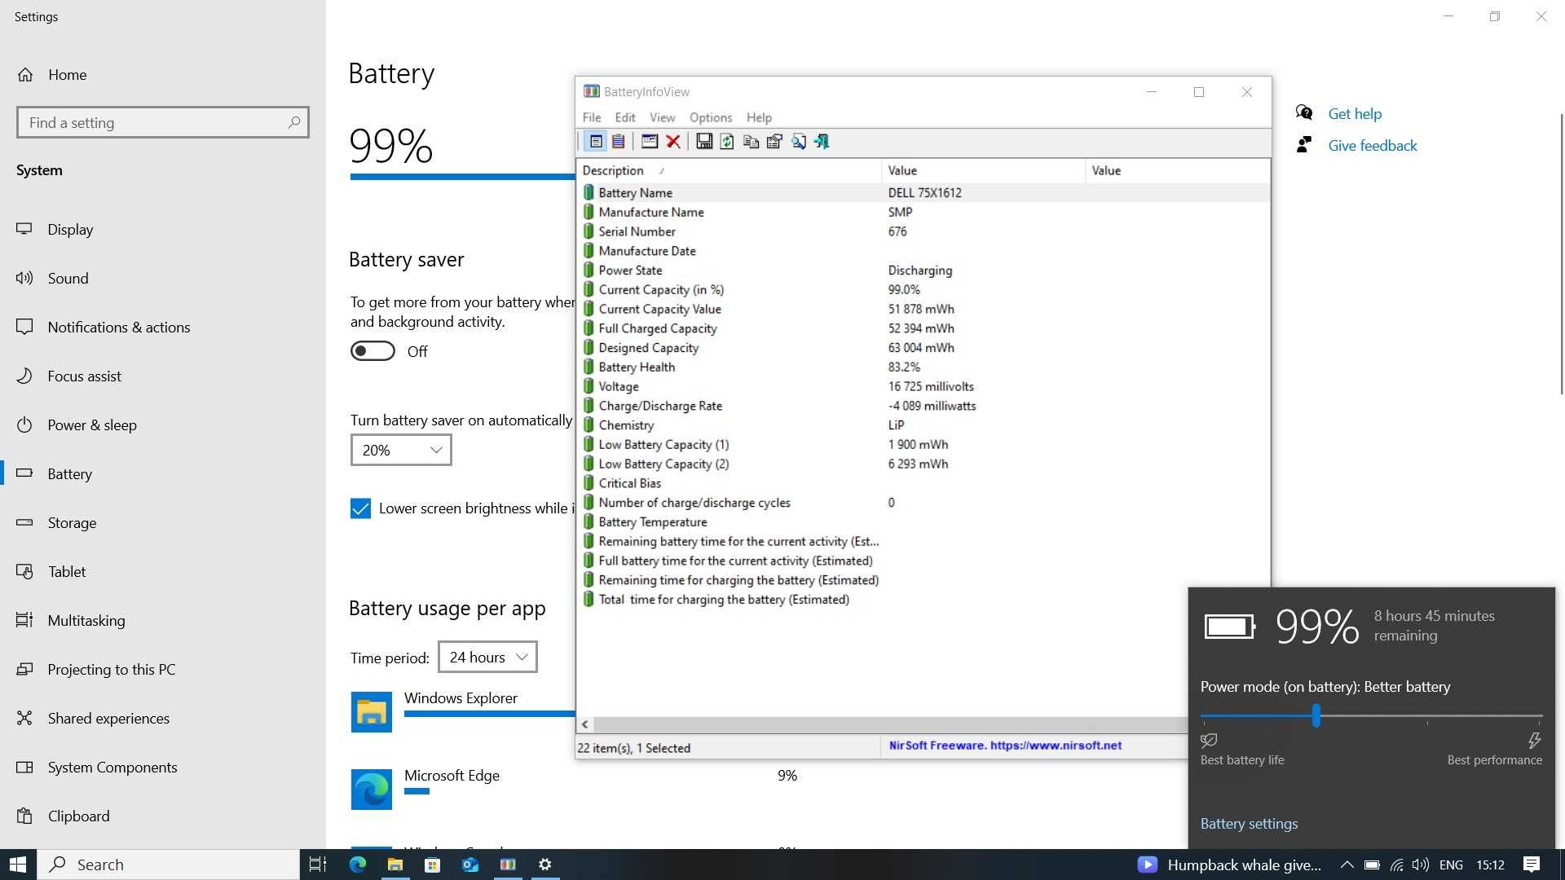Click ENG language indicator in tray
Image resolution: width=1565 pixels, height=880 pixels.
1451,865
